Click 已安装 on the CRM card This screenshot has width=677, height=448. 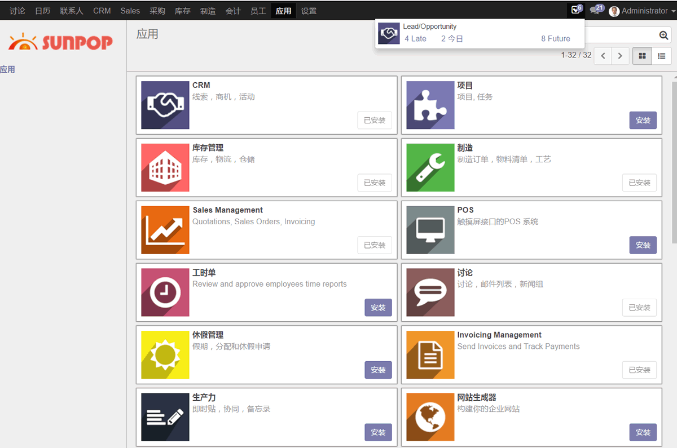(375, 120)
